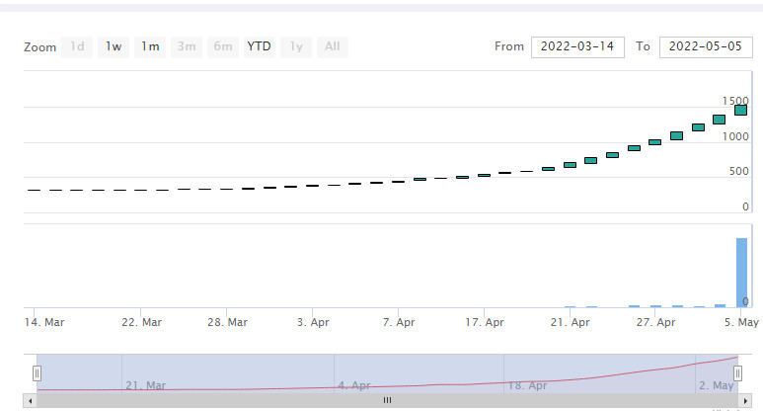
Task: Click the navigator right scroll arrow
Action: (x=745, y=401)
